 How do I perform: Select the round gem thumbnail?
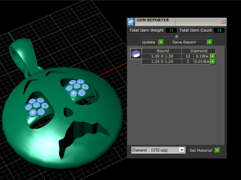136,53
